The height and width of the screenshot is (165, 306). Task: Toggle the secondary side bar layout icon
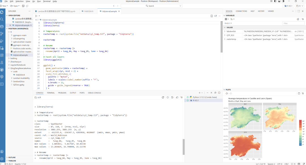283,1
